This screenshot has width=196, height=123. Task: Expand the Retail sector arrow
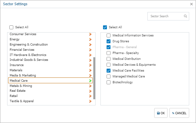(x=90, y=96)
